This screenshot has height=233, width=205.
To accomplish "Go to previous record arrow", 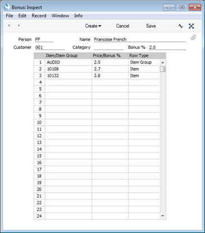I will pos(9,25).
